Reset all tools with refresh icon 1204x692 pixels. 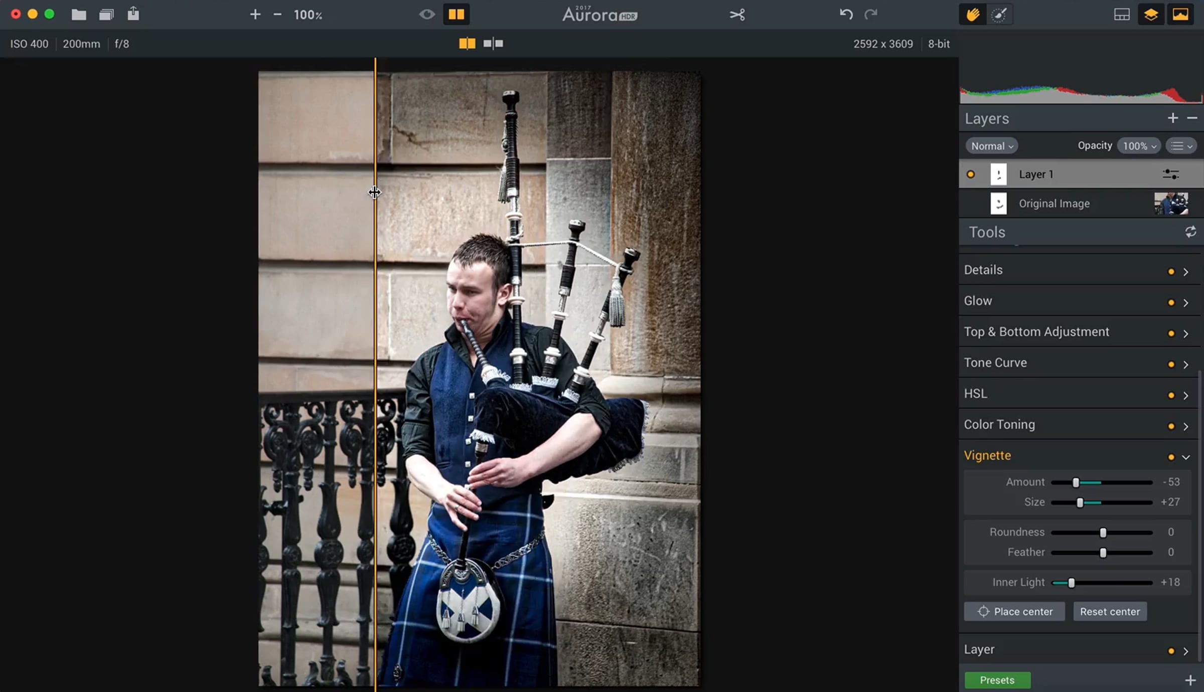coord(1190,232)
